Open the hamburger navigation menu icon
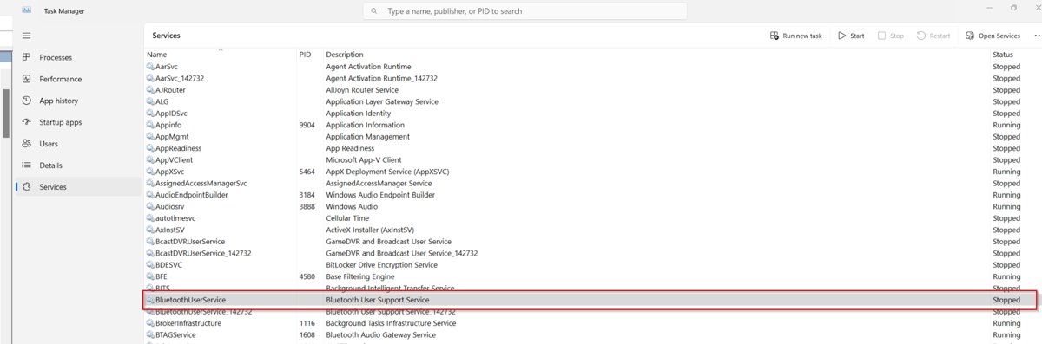This screenshot has height=344, width=1042. click(26, 36)
